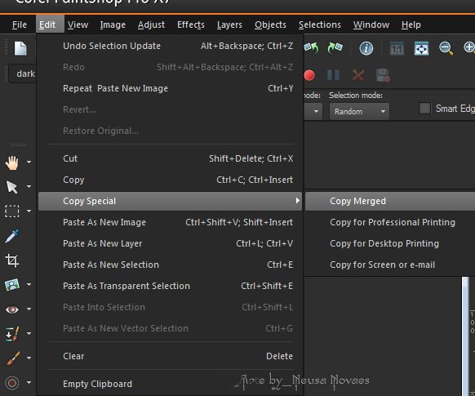Expand the Pan tool flyout arrow
Image resolution: width=475 pixels, height=396 pixels.
pos(29,162)
